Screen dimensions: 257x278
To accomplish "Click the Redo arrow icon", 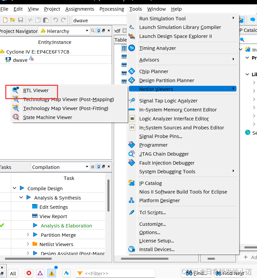I will click(x=63, y=20).
